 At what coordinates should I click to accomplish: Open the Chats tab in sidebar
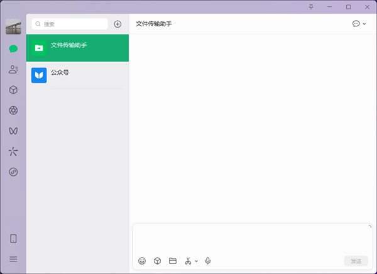(13, 48)
